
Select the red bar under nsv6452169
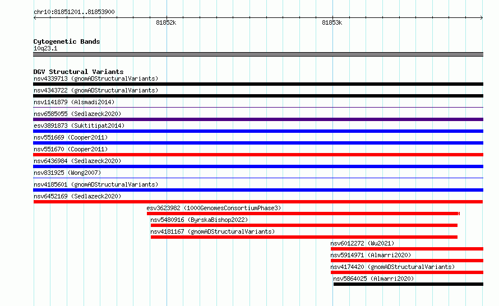pyautogui.click(x=258, y=202)
